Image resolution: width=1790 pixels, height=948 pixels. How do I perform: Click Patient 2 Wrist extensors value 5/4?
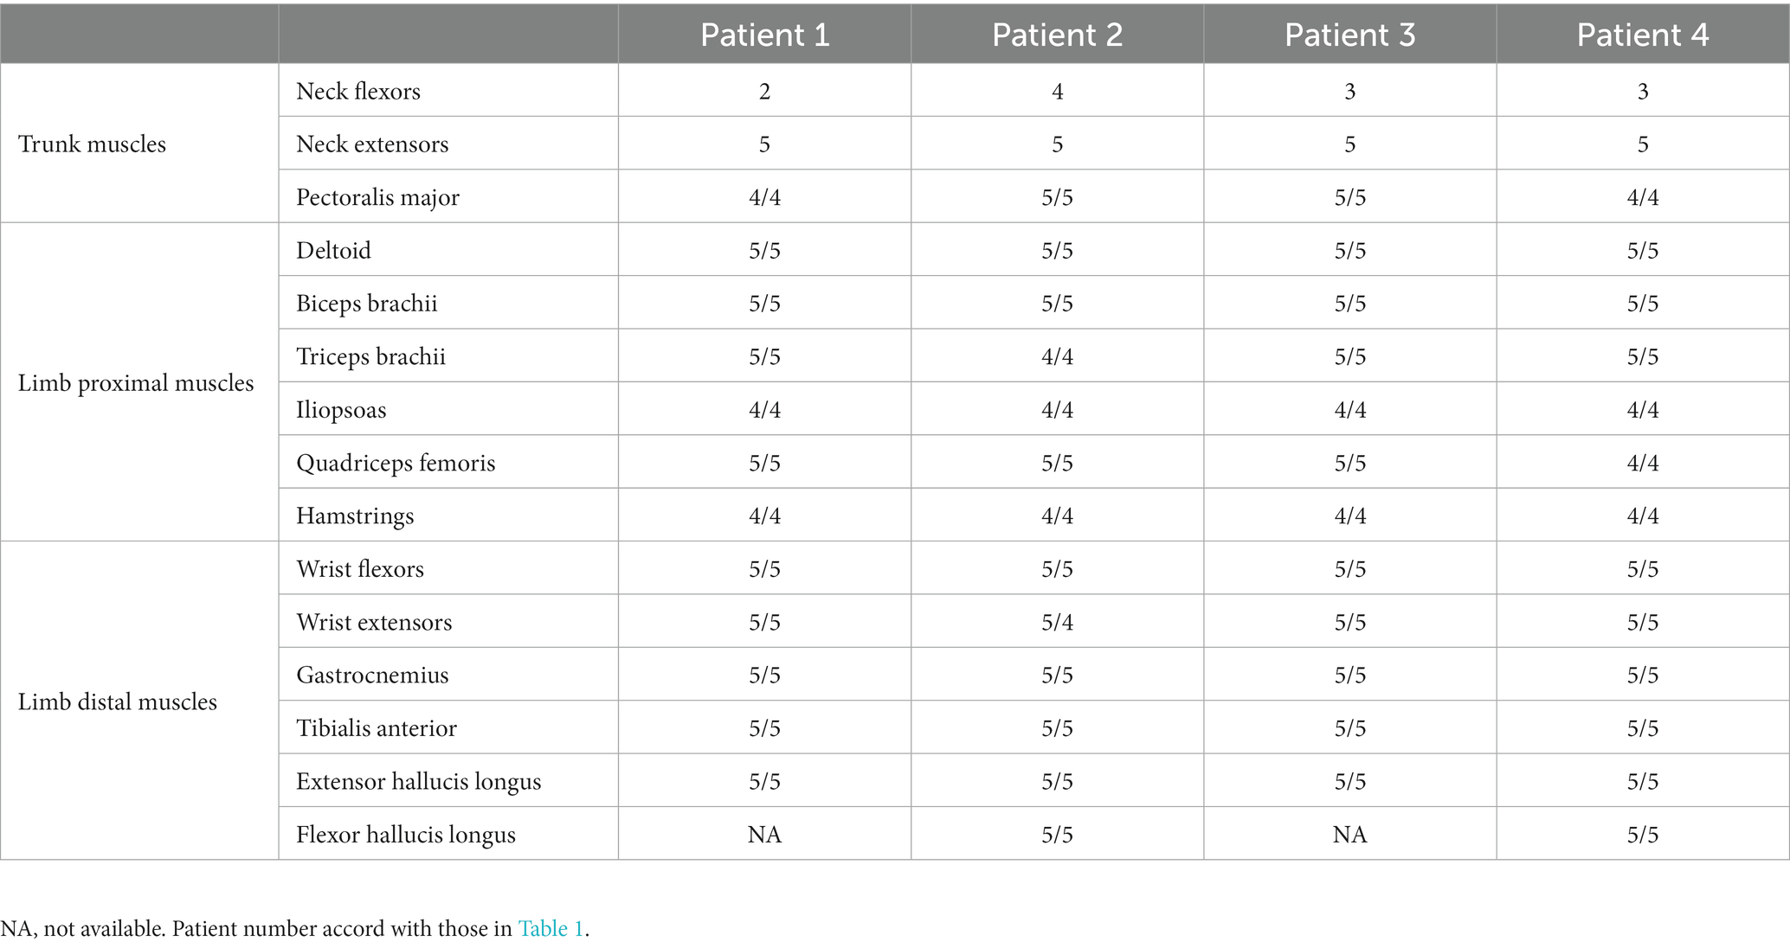[1057, 622]
